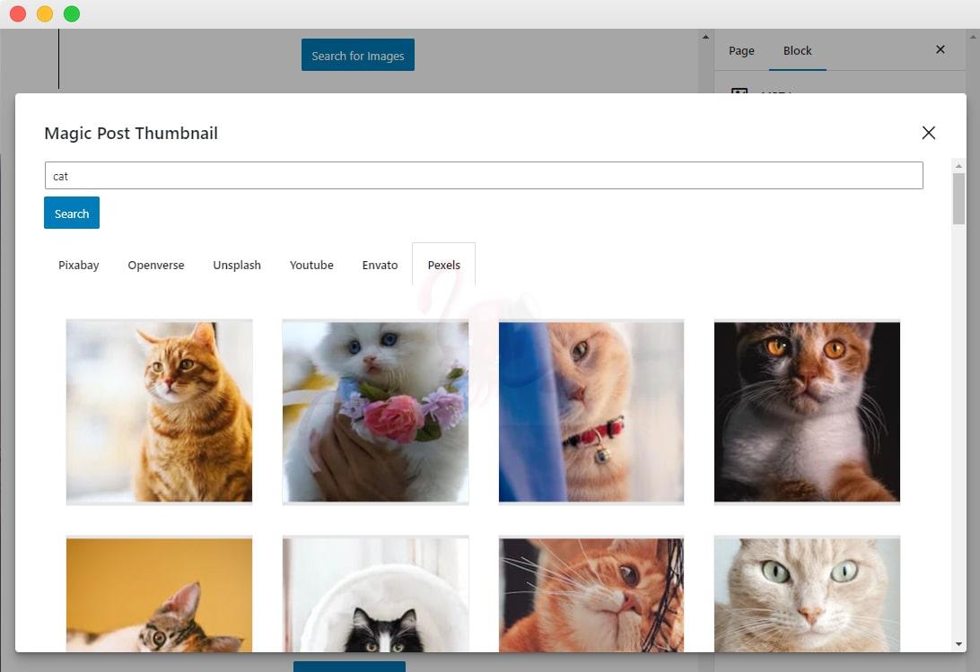
Task: Choose cat behind blue curtain image
Action: (591, 411)
